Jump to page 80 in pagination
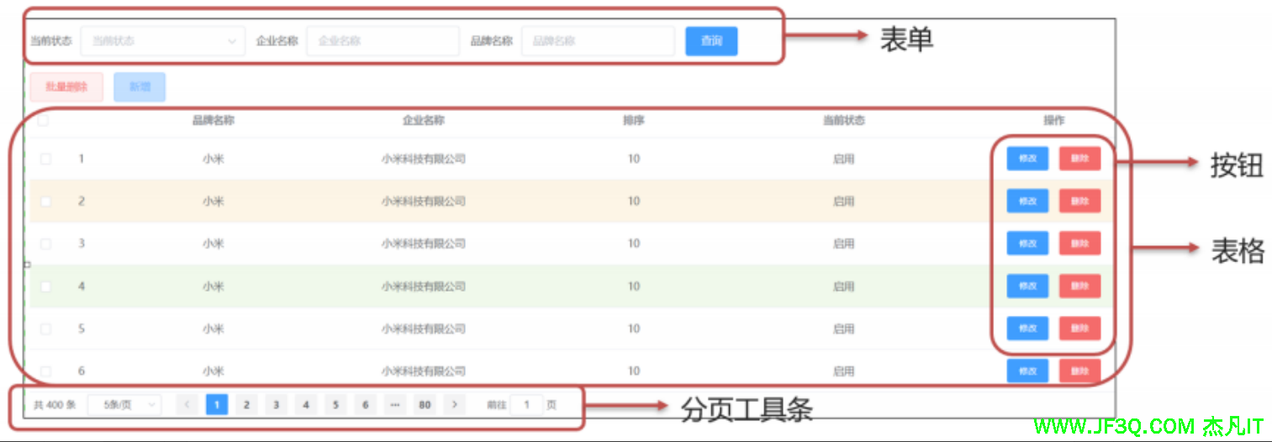 [425, 405]
